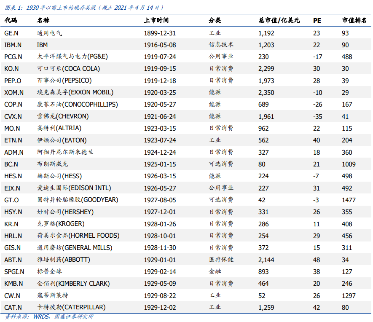Image resolution: width=373 pixels, height=322 pixels.
Task: Click company name 太平洋煤气与电力(PG&E)
Action: coord(72,56)
